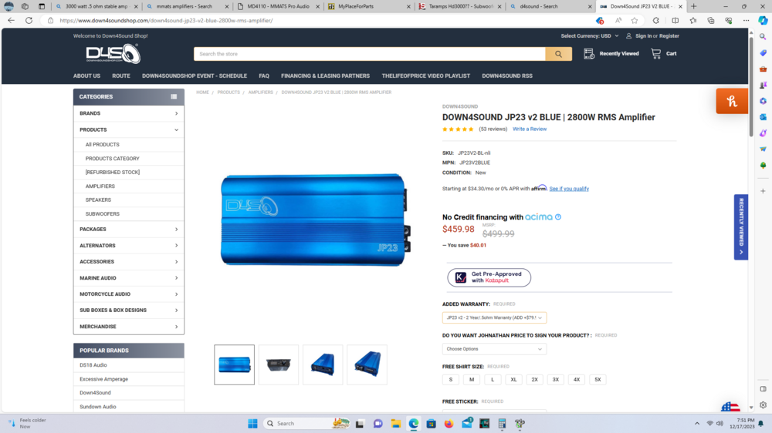This screenshot has height=433, width=772.
Task: Reload the page with refresh icon
Action: 29,21
